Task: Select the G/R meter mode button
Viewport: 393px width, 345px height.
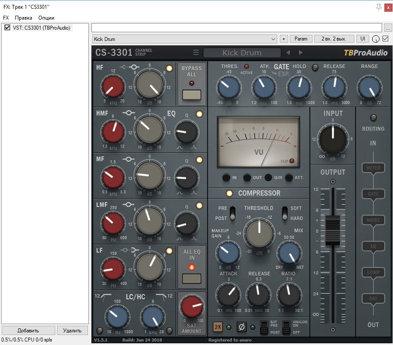Action: click(269, 177)
